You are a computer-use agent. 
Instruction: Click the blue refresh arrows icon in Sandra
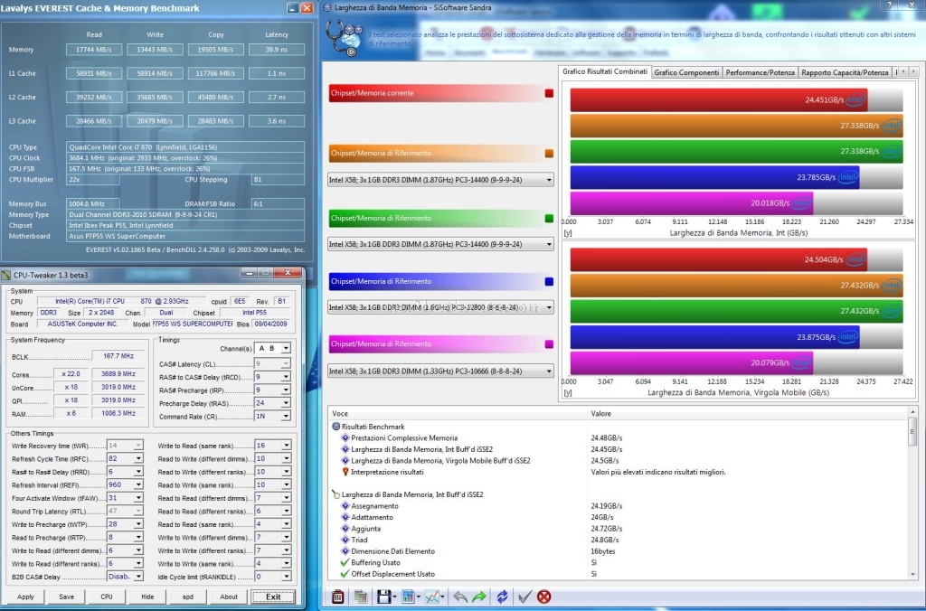pos(502,597)
